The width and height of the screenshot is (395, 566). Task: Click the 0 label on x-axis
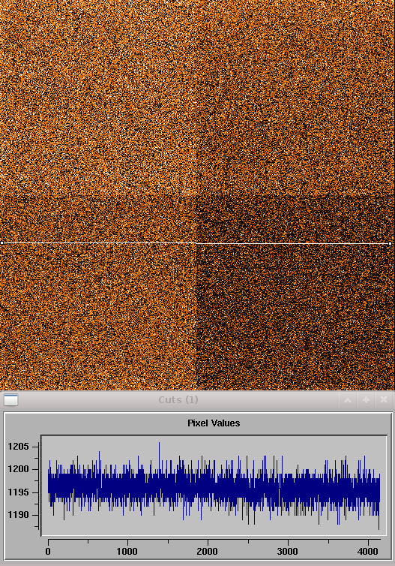48,552
